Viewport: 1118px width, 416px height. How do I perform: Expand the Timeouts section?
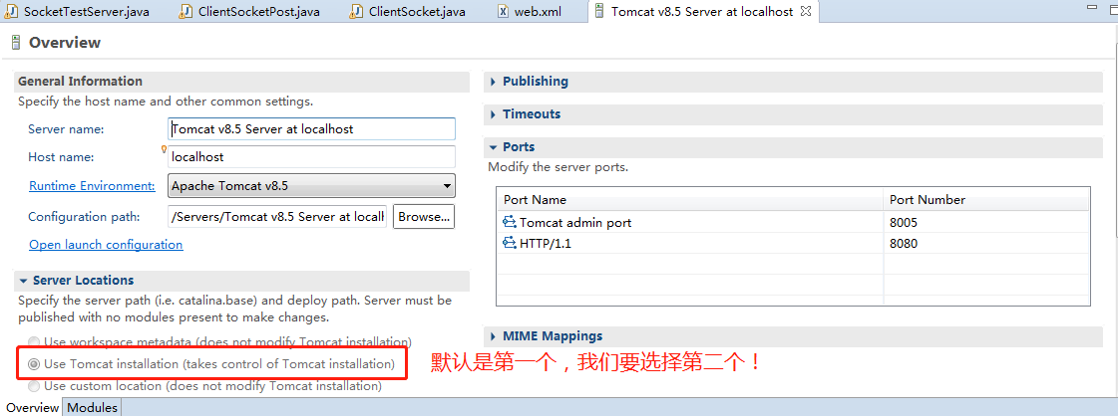(494, 114)
